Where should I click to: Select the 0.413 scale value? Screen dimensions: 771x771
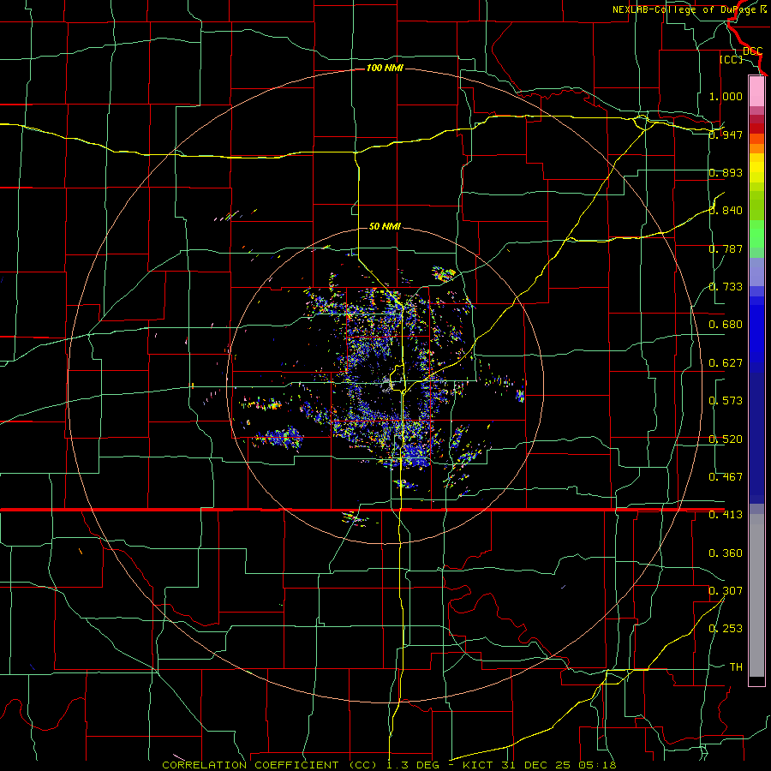726,515
